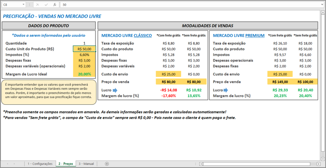
Task: Expand the formula bar chevron
Action: (x=322, y=4)
